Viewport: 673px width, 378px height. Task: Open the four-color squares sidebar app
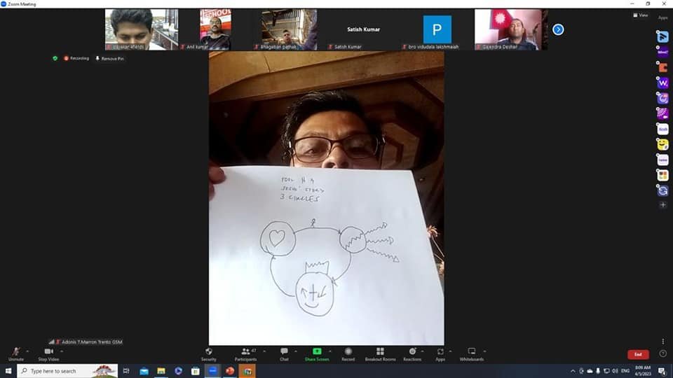tap(662, 175)
